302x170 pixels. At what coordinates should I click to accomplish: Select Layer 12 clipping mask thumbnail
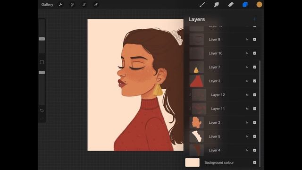coord(199,95)
